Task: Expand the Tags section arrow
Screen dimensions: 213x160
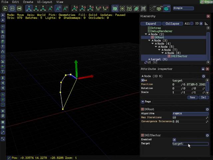Action: (143, 102)
